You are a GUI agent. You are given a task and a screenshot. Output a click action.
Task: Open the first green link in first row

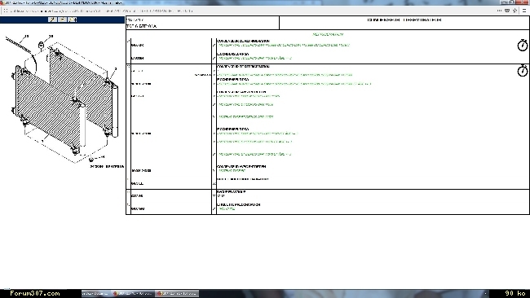coord(284,45)
